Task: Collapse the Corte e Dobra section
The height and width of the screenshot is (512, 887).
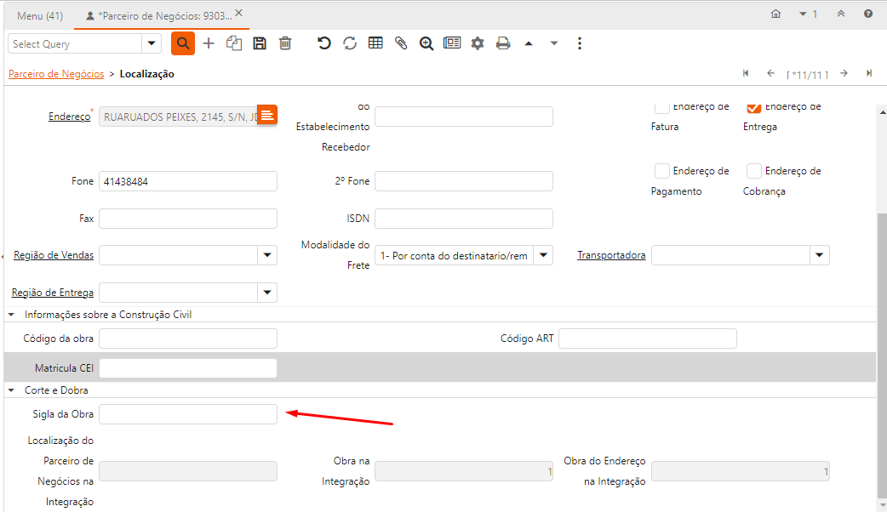Action: (x=12, y=390)
